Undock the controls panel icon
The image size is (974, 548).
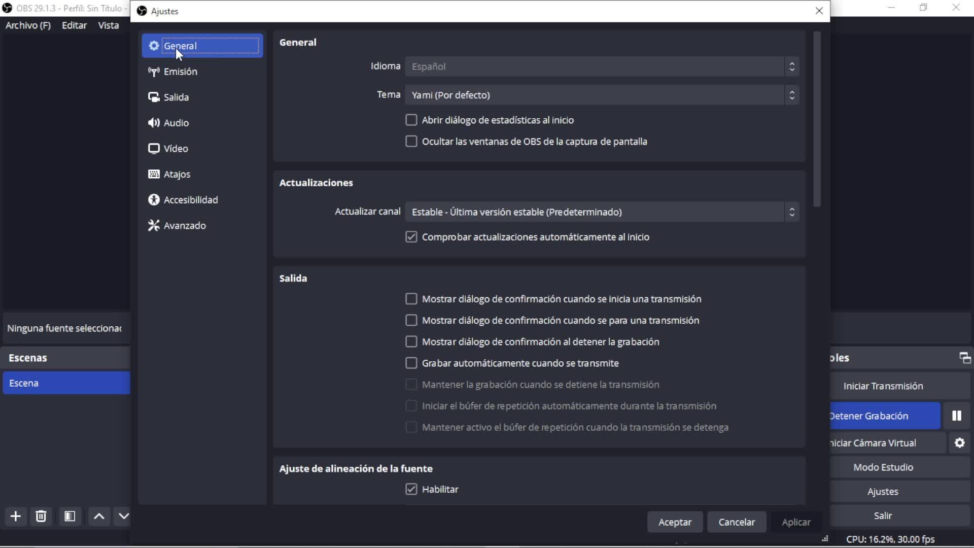tap(965, 358)
